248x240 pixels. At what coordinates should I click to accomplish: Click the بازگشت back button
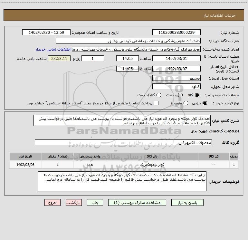(x=74, y=203)
